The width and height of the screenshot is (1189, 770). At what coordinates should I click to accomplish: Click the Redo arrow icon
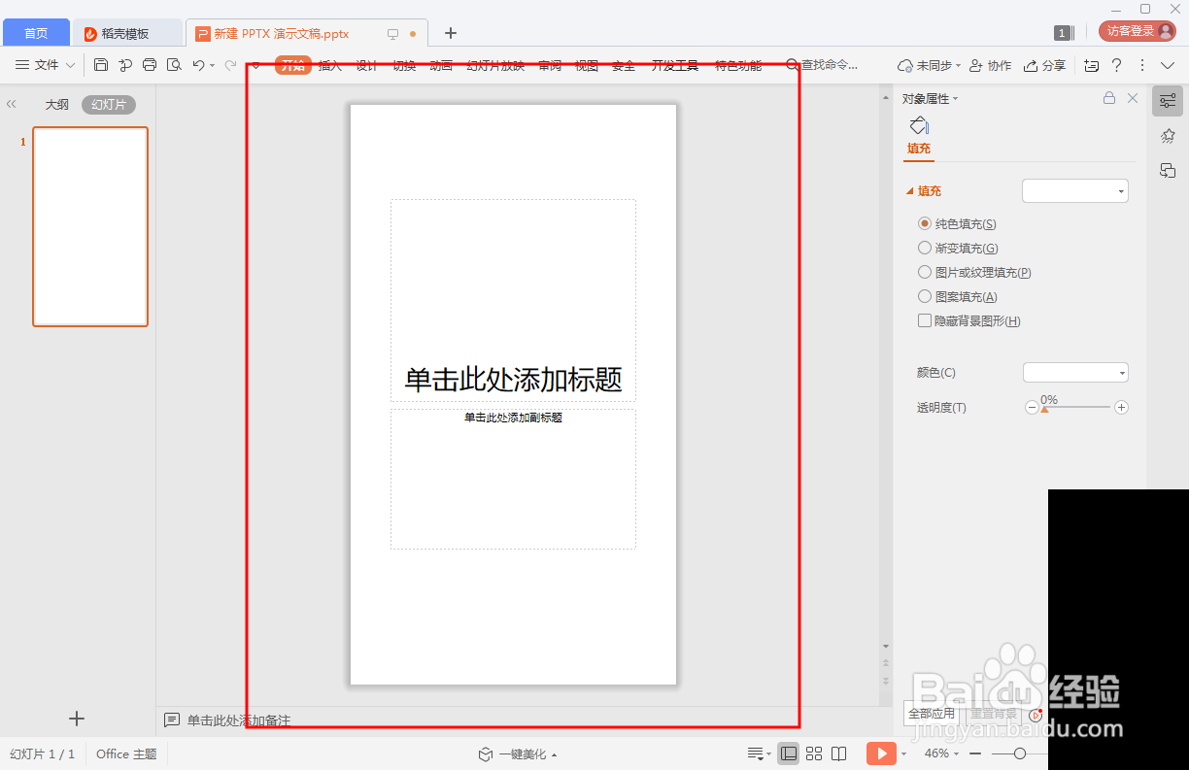point(230,65)
